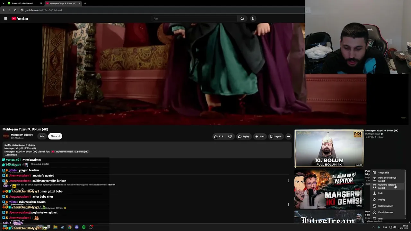The image size is (411, 231).
Task: Show hidden system tray icons chevron
Action: coord(373,227)
